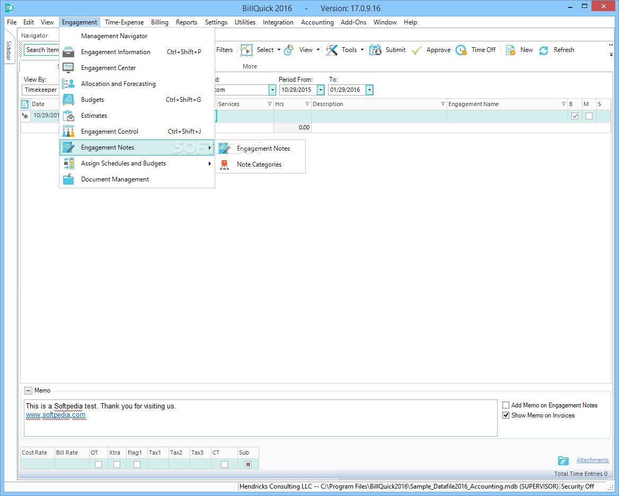
Task: Click the Hrs column filter icon
Action: 307,104
